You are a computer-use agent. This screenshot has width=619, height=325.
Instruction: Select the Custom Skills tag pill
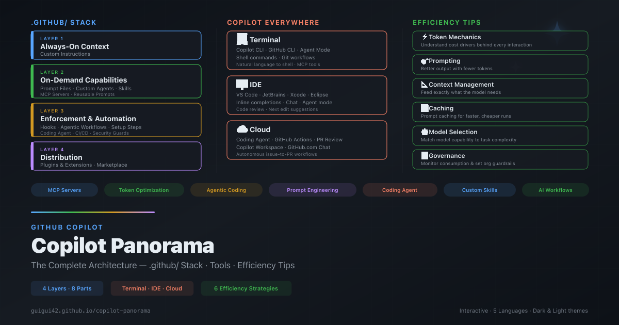(x=480, y=190)
